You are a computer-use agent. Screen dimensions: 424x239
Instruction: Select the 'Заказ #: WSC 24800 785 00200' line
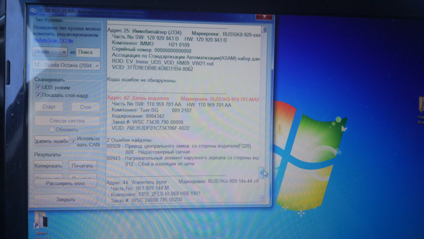[x=146, y=200]
